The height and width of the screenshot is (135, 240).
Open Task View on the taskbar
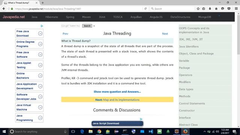73,132
